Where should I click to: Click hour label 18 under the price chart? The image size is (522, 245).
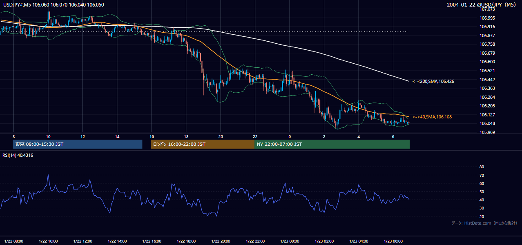point(186,136)
